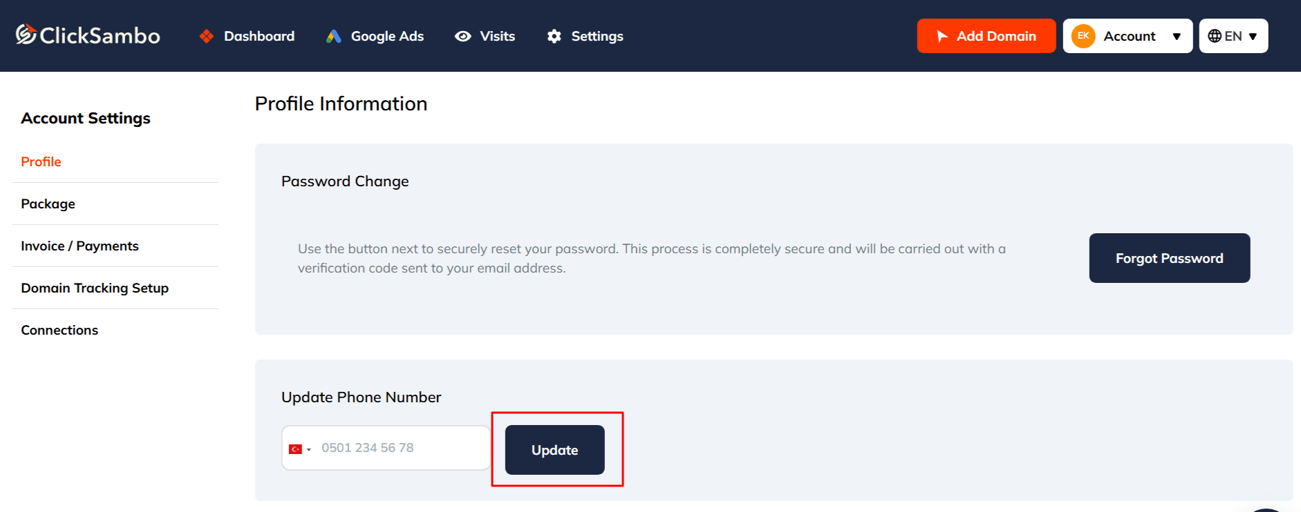Click the Google Ads logo icon

334,37
